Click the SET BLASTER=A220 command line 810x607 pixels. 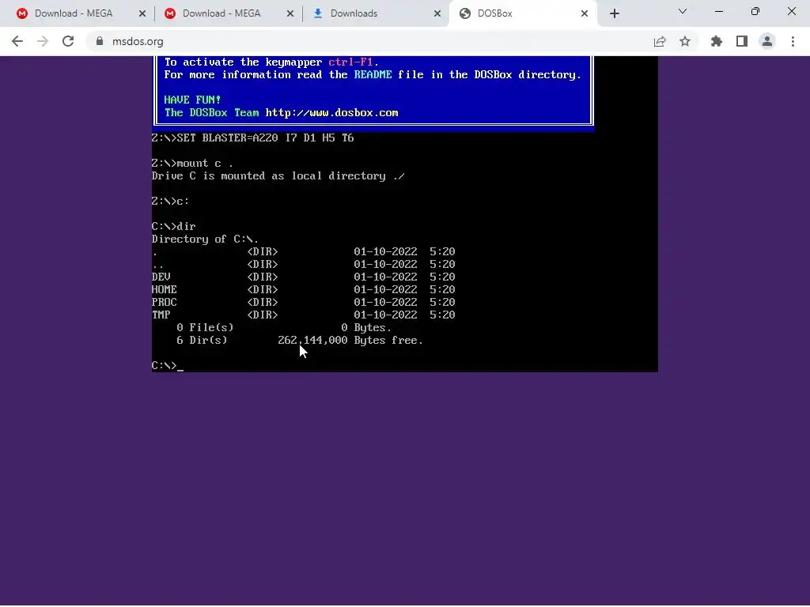[x=253, y=138]
